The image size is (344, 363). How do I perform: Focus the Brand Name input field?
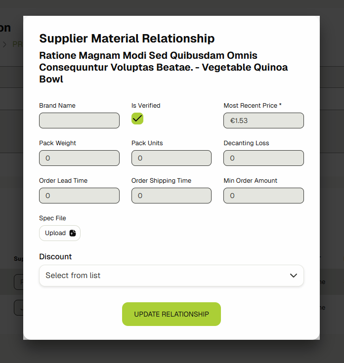[79, 121]
